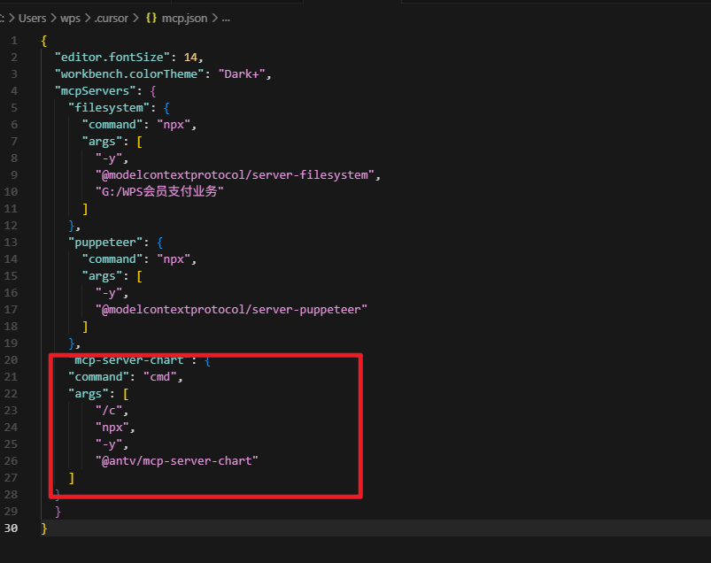Click "args" key on line 22

tap(89, 394)
